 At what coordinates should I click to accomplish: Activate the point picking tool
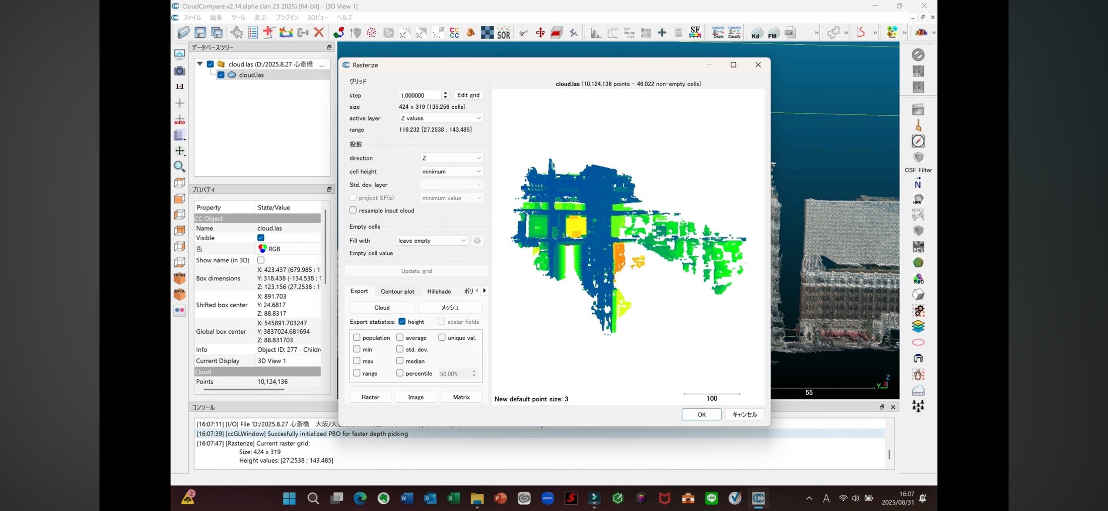click(237, 33)
